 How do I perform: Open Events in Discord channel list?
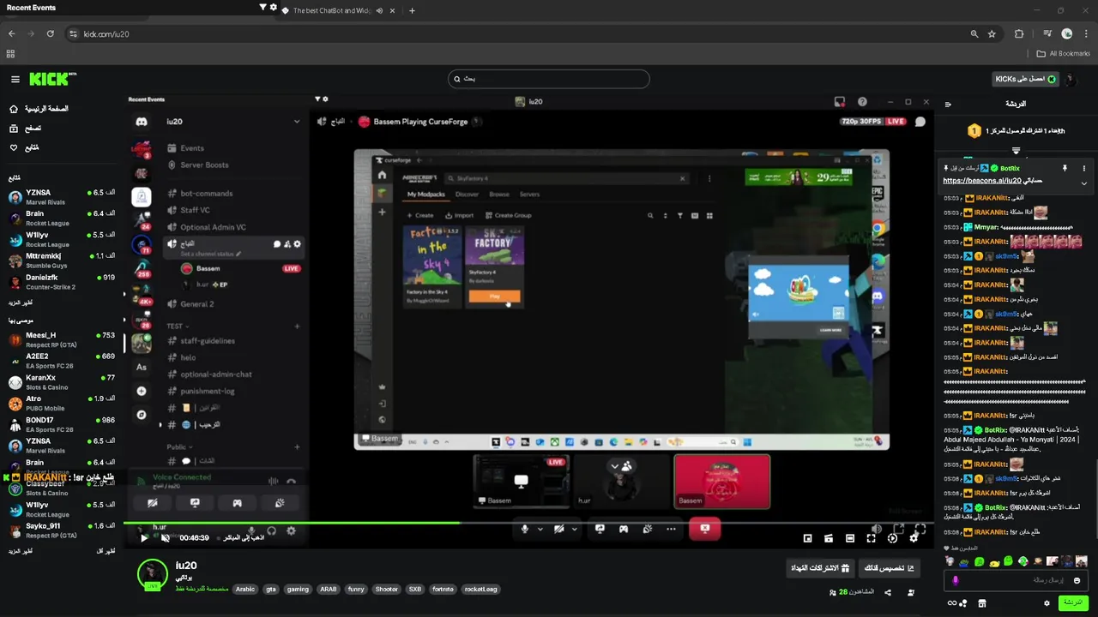click(x=191, y=148)
